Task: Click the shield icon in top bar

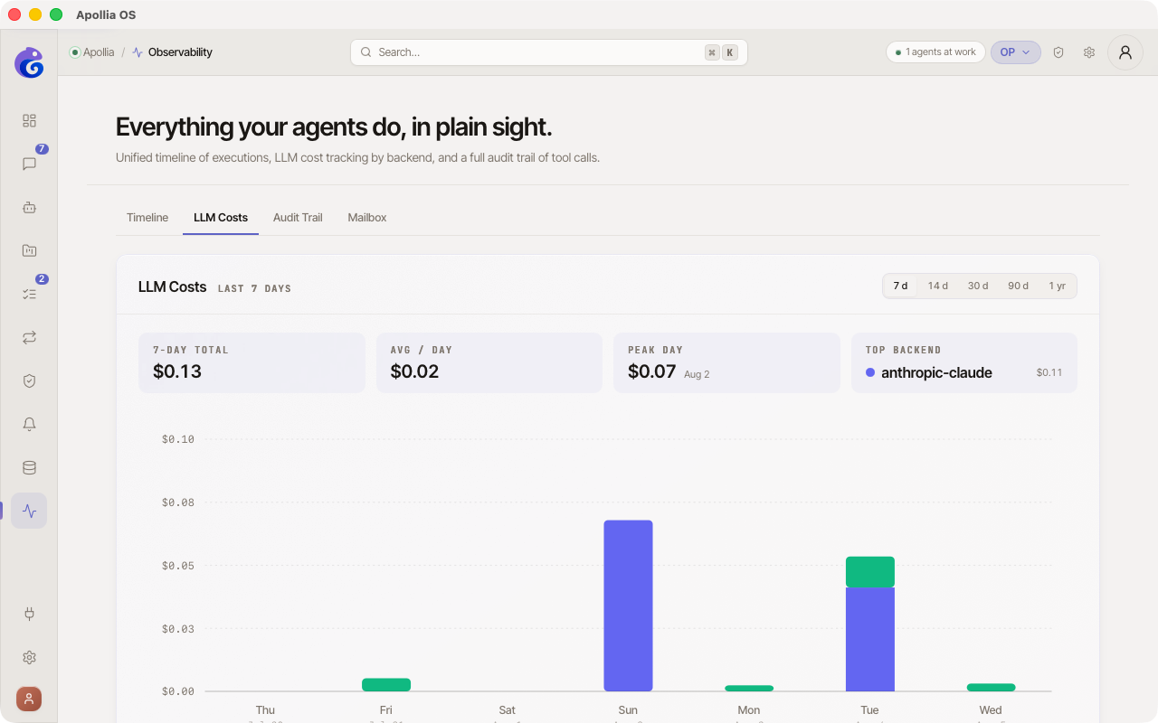Action: pyautogui.click(x=1058, y=52)
